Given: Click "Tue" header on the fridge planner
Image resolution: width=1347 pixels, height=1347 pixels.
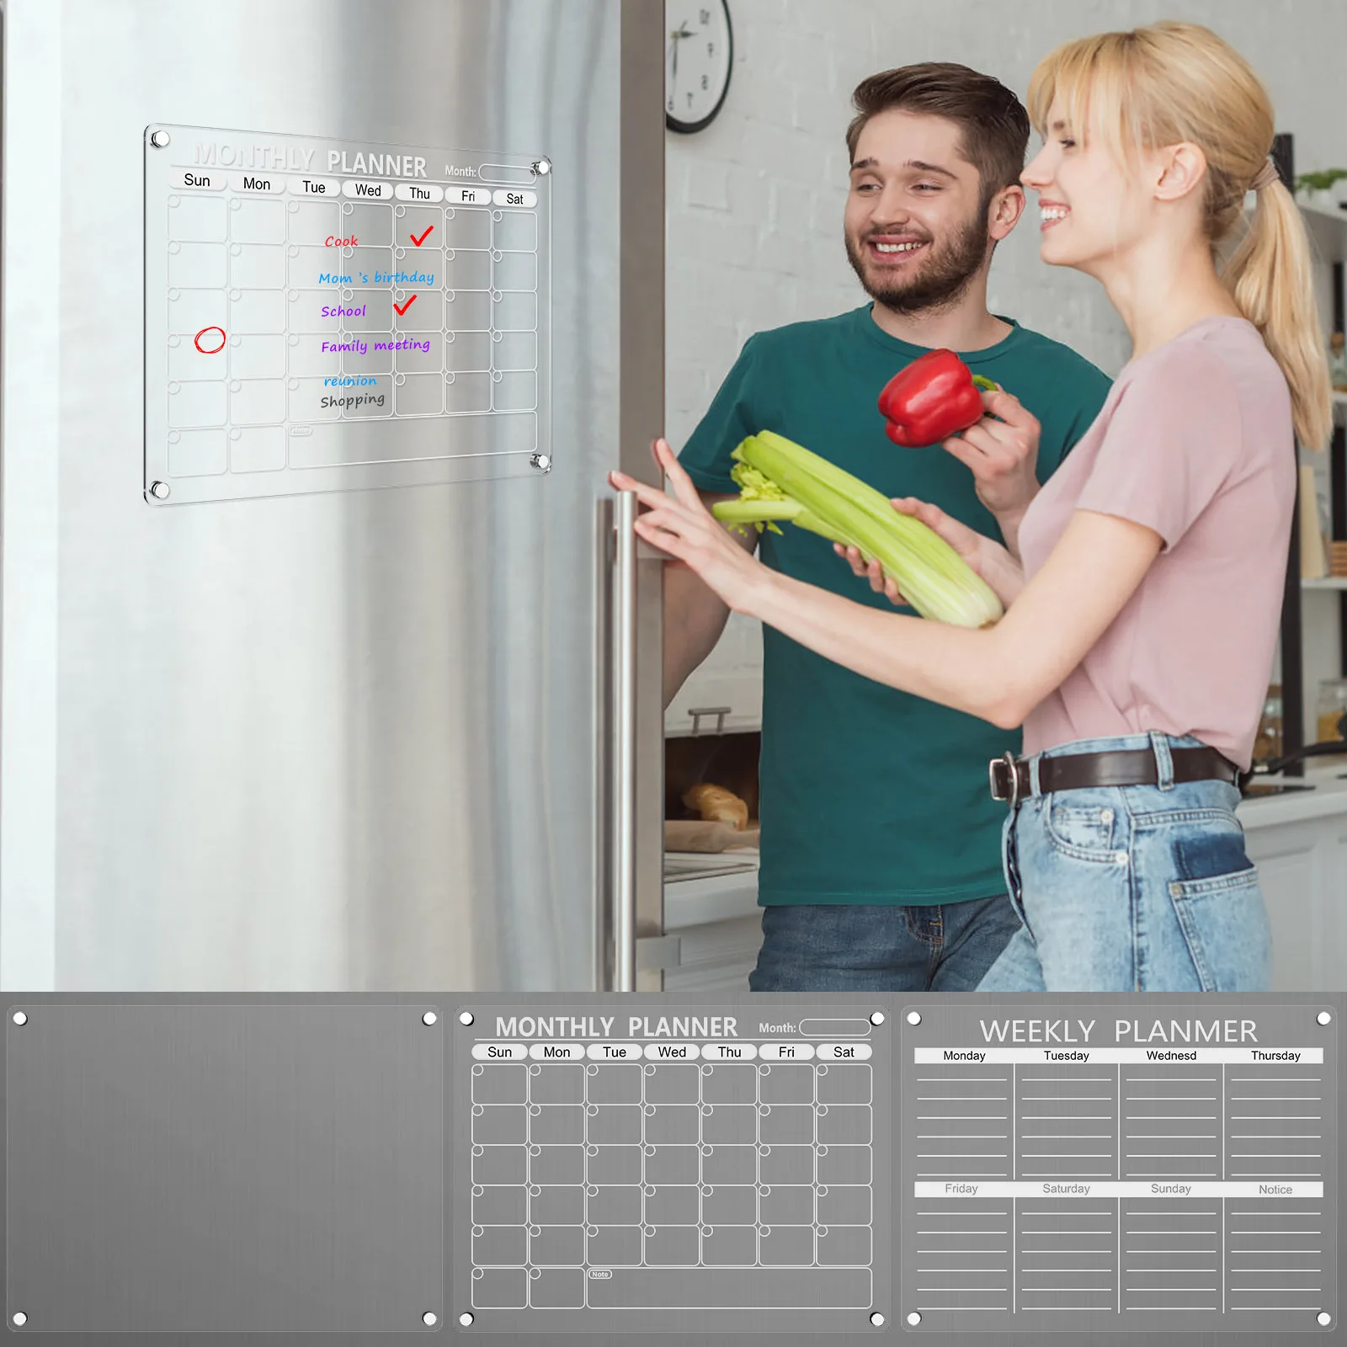Looking at the screenshot, I should 314,187.
